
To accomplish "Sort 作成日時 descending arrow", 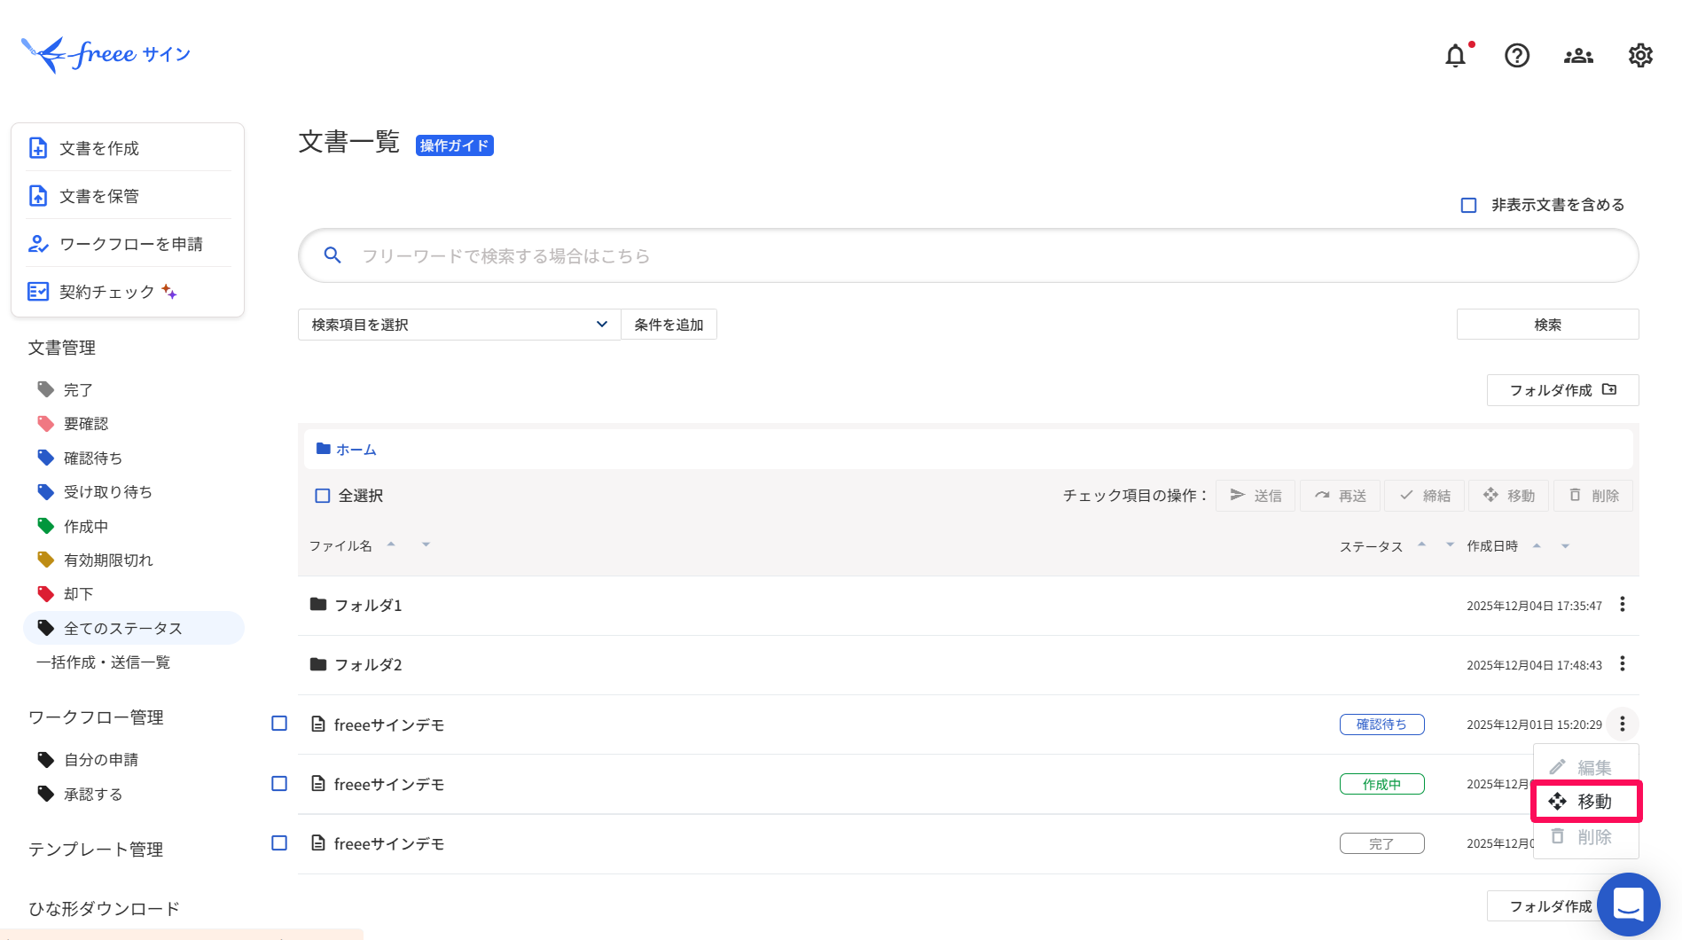I will point(1565,545).
